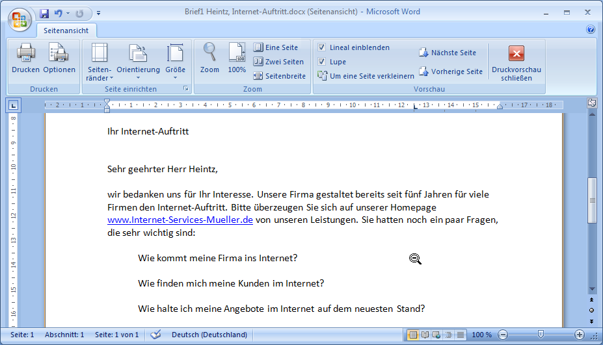Show Eine Seite view
The height and width of the screenshot is (345, 603).
pyautogui.click(x=276, y=47)
